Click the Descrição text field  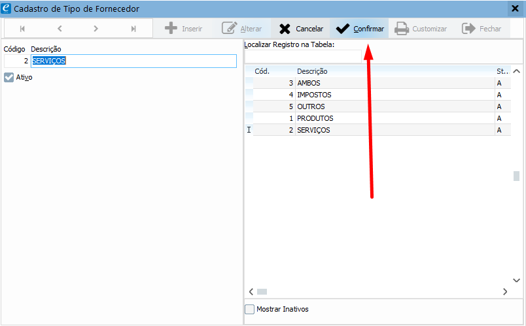coord(133,61)
